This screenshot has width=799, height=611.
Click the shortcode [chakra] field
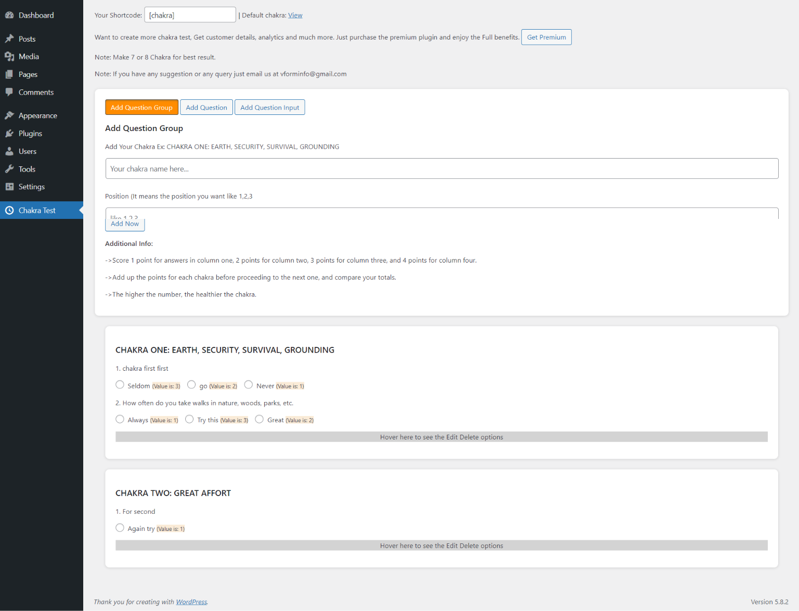click(x=190, y=15)
